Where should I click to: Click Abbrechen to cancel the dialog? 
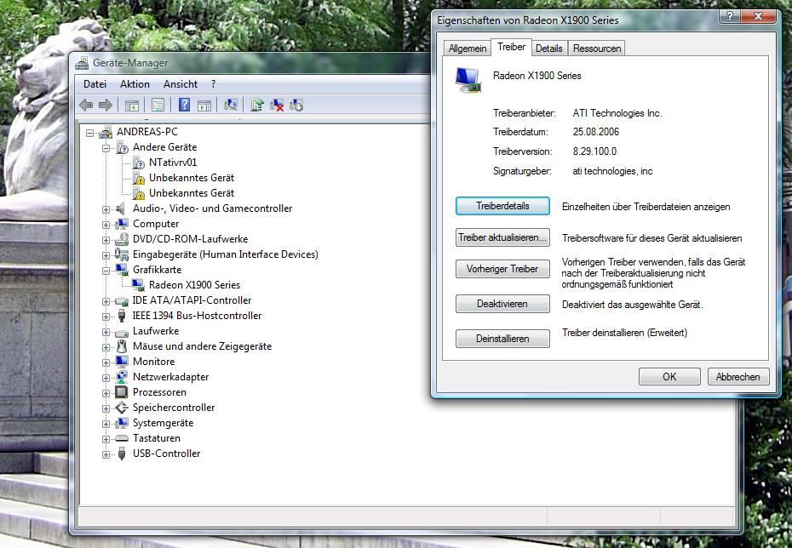tap(738, 376)
